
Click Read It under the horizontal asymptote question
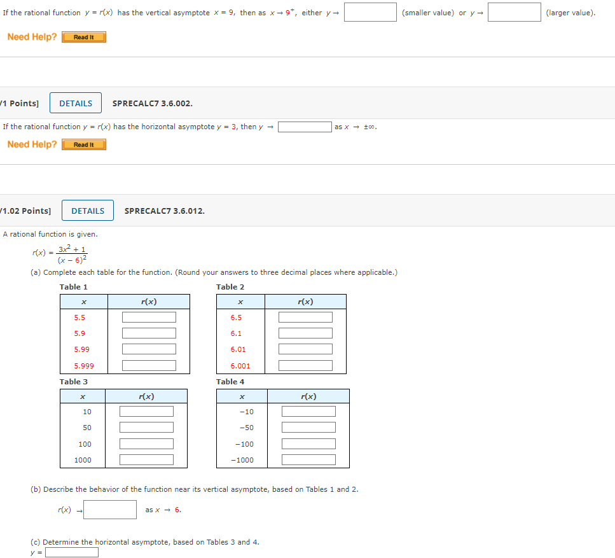84,144
